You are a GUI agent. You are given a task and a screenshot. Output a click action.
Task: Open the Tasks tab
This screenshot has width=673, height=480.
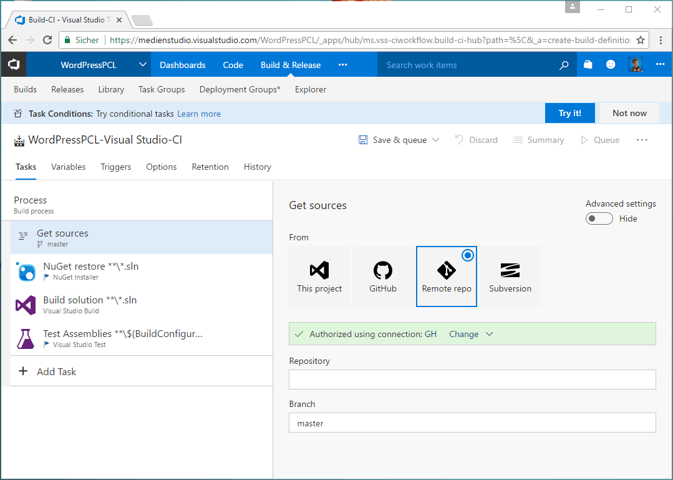[x=26, y=167]
